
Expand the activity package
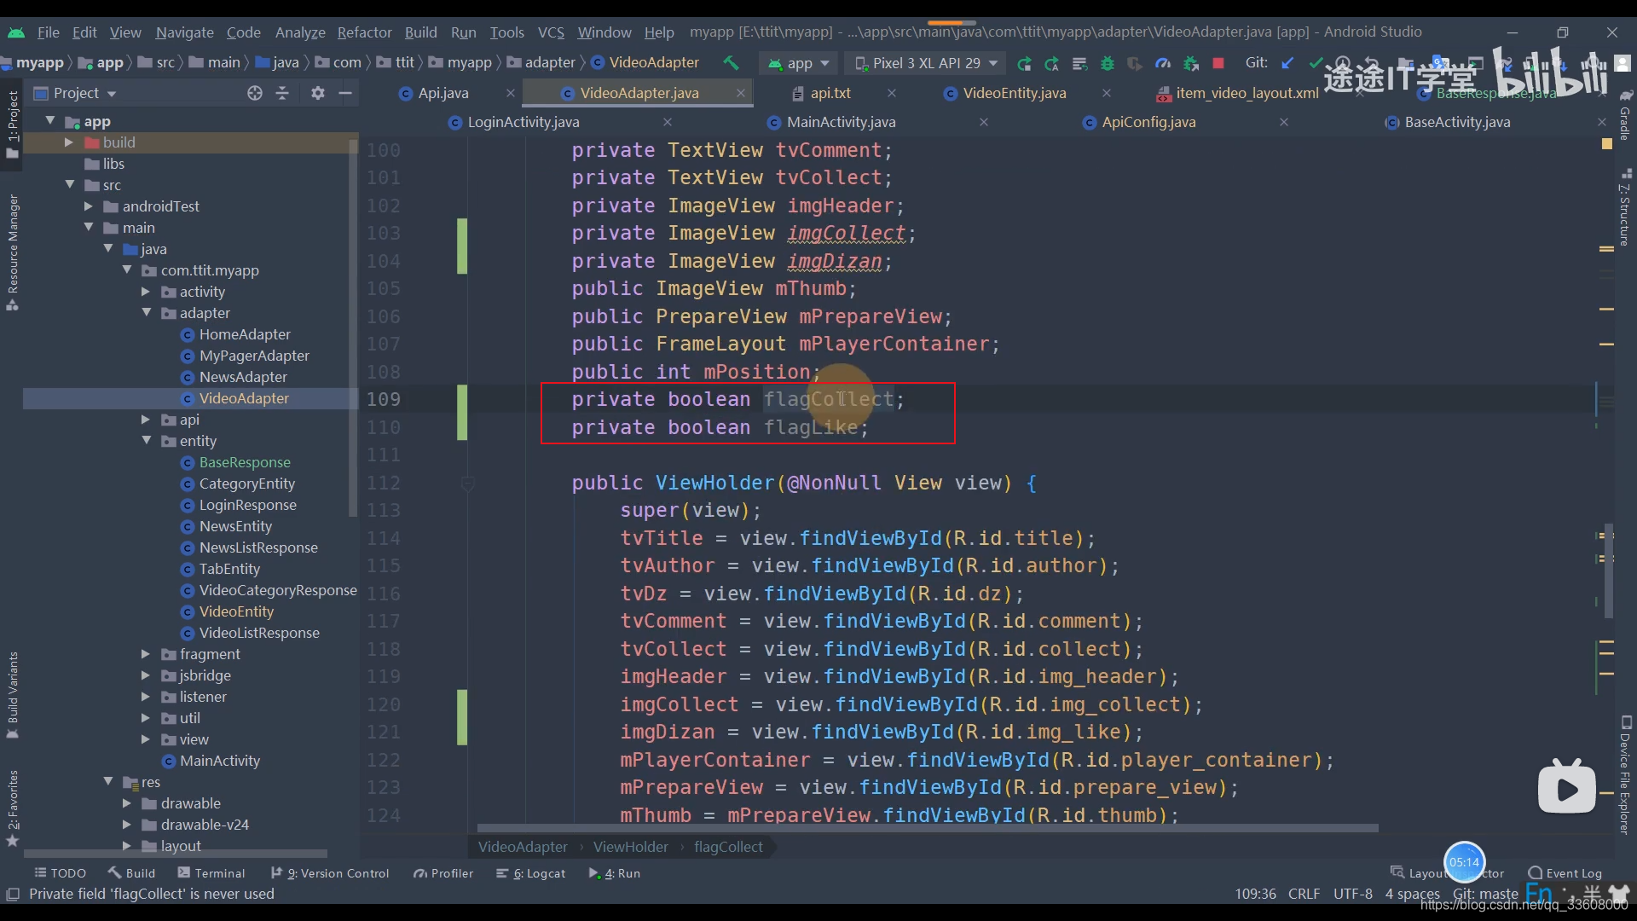pos(145,292)
